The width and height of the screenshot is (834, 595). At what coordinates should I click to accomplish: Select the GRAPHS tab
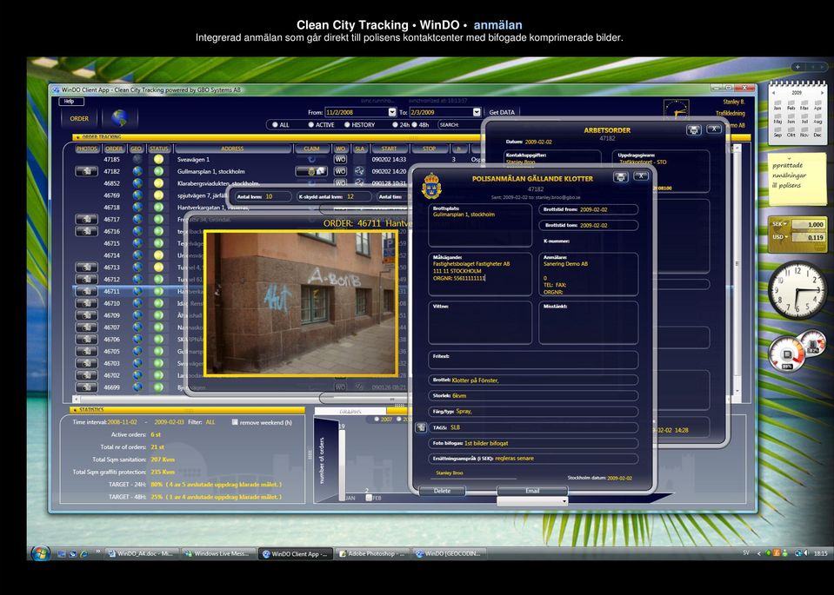point(350,411)
